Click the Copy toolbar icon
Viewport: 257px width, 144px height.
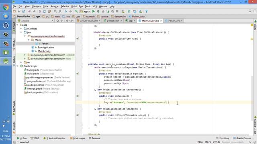coord(45,12)
